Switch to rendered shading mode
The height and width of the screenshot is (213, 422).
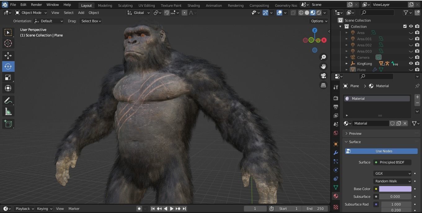pos(319,13)
